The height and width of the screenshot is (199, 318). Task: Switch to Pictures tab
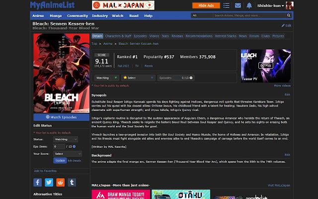pyautogui.click(x=278, y=36)
